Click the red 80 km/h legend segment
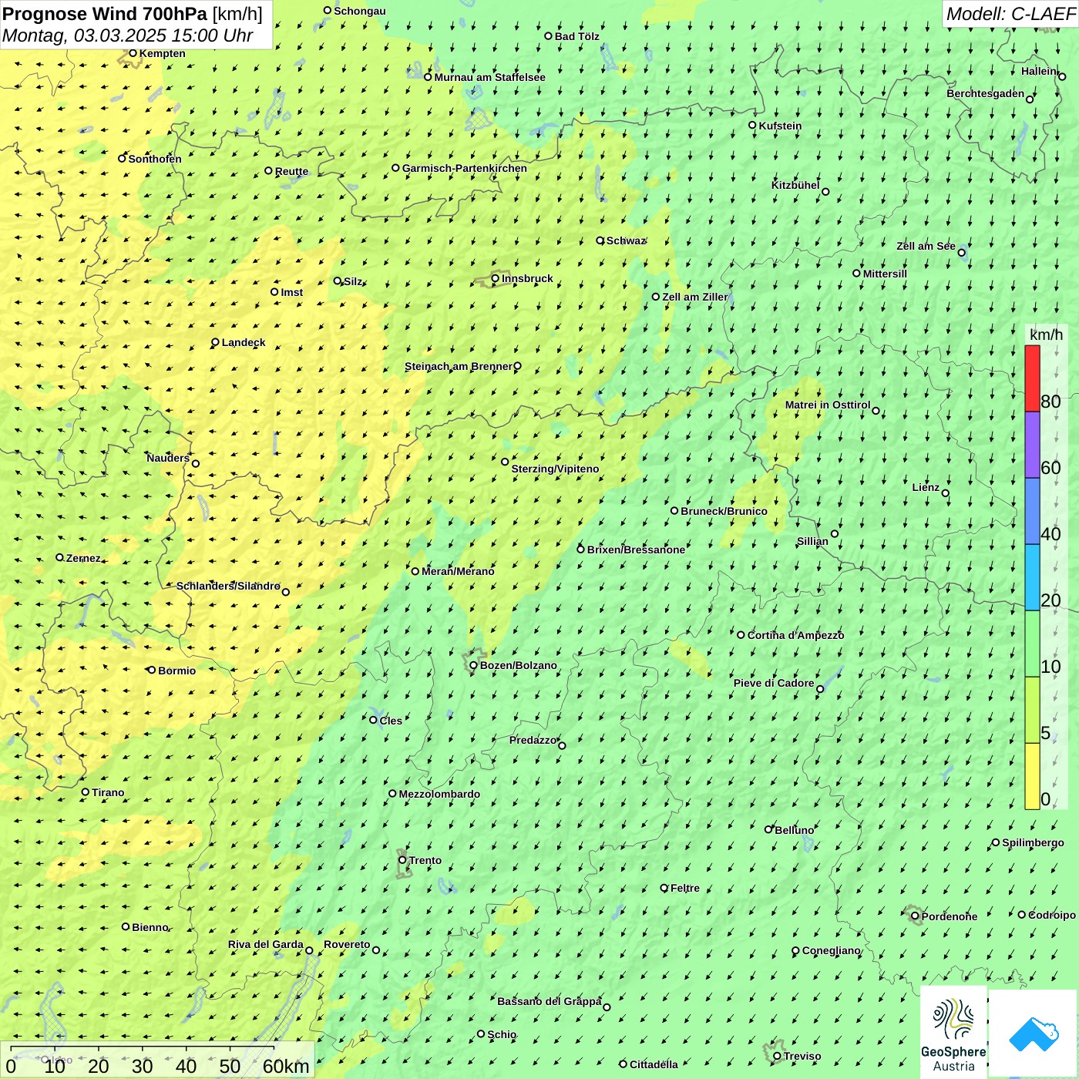 tap(1032, 378)
